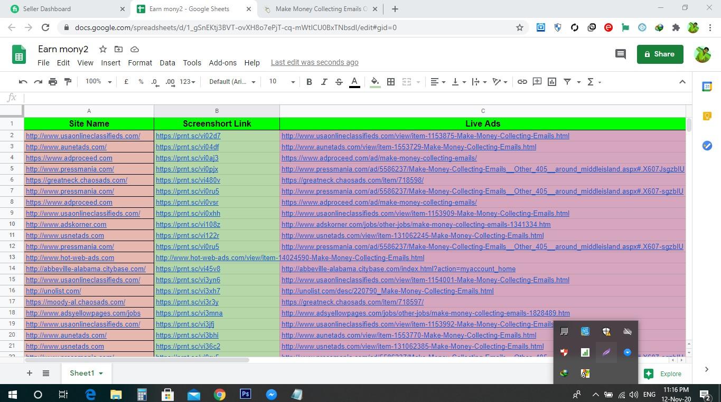Open the Format menu
721x402 pixels.
(x=139, y=62)
